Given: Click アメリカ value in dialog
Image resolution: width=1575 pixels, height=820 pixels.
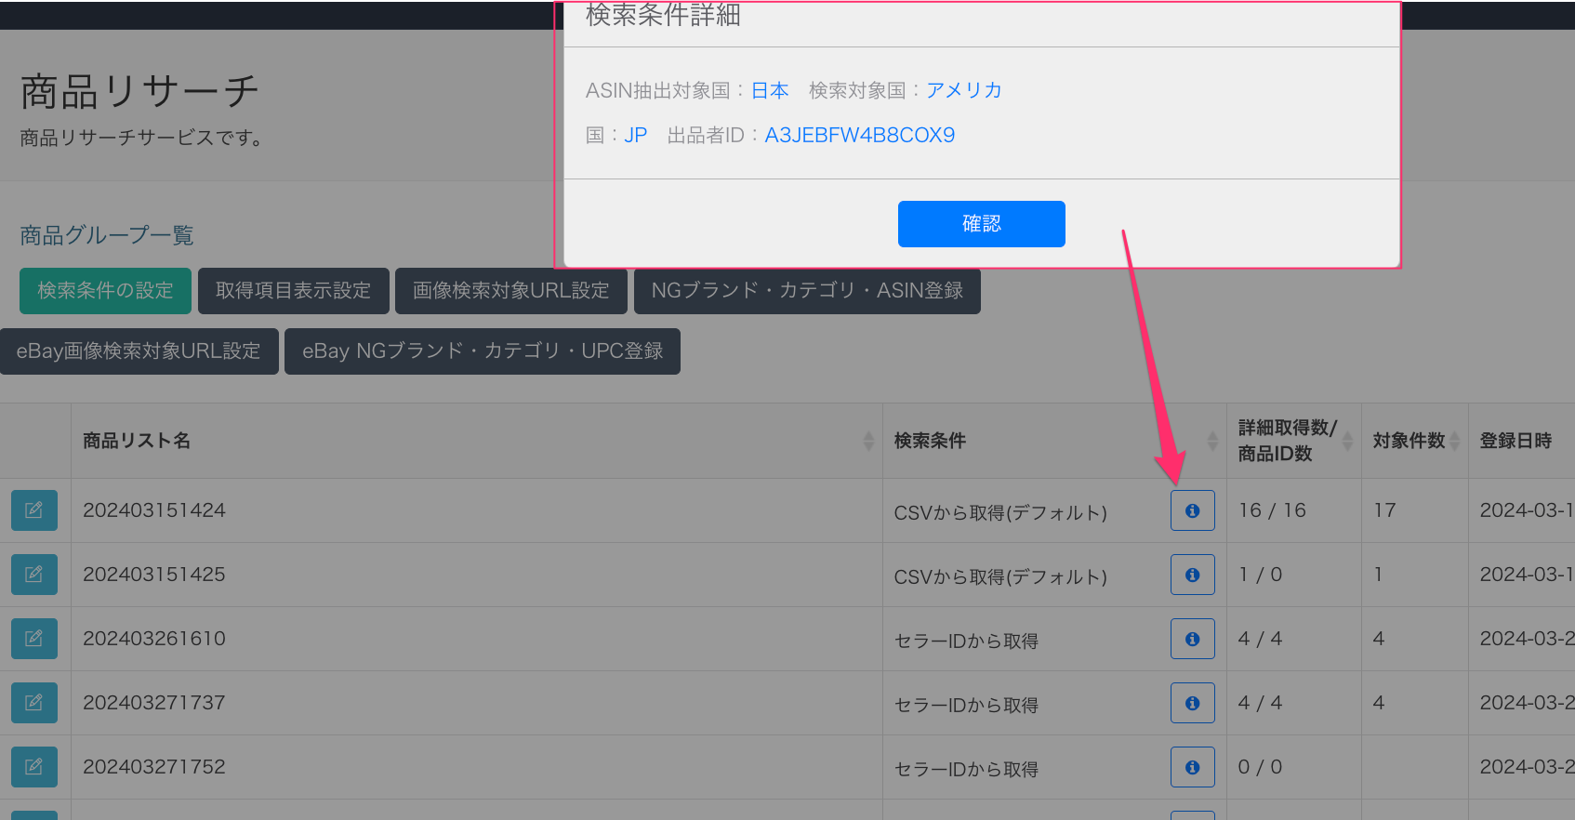Looking at the screenshot, I should [x=964, y=90].
